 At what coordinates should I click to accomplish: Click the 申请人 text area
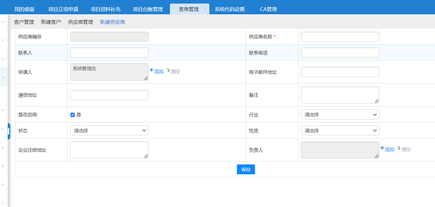coord(109,72)
